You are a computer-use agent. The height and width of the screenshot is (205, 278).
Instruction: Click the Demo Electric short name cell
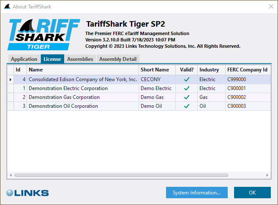157,88
